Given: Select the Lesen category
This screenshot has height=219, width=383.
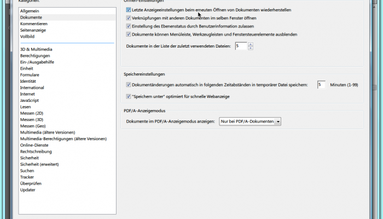Looking at the screenshot, I should tap(25, 107).
